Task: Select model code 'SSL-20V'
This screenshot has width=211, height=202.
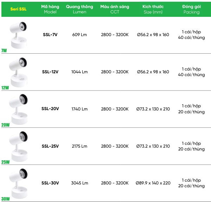Action: [50, 109]
